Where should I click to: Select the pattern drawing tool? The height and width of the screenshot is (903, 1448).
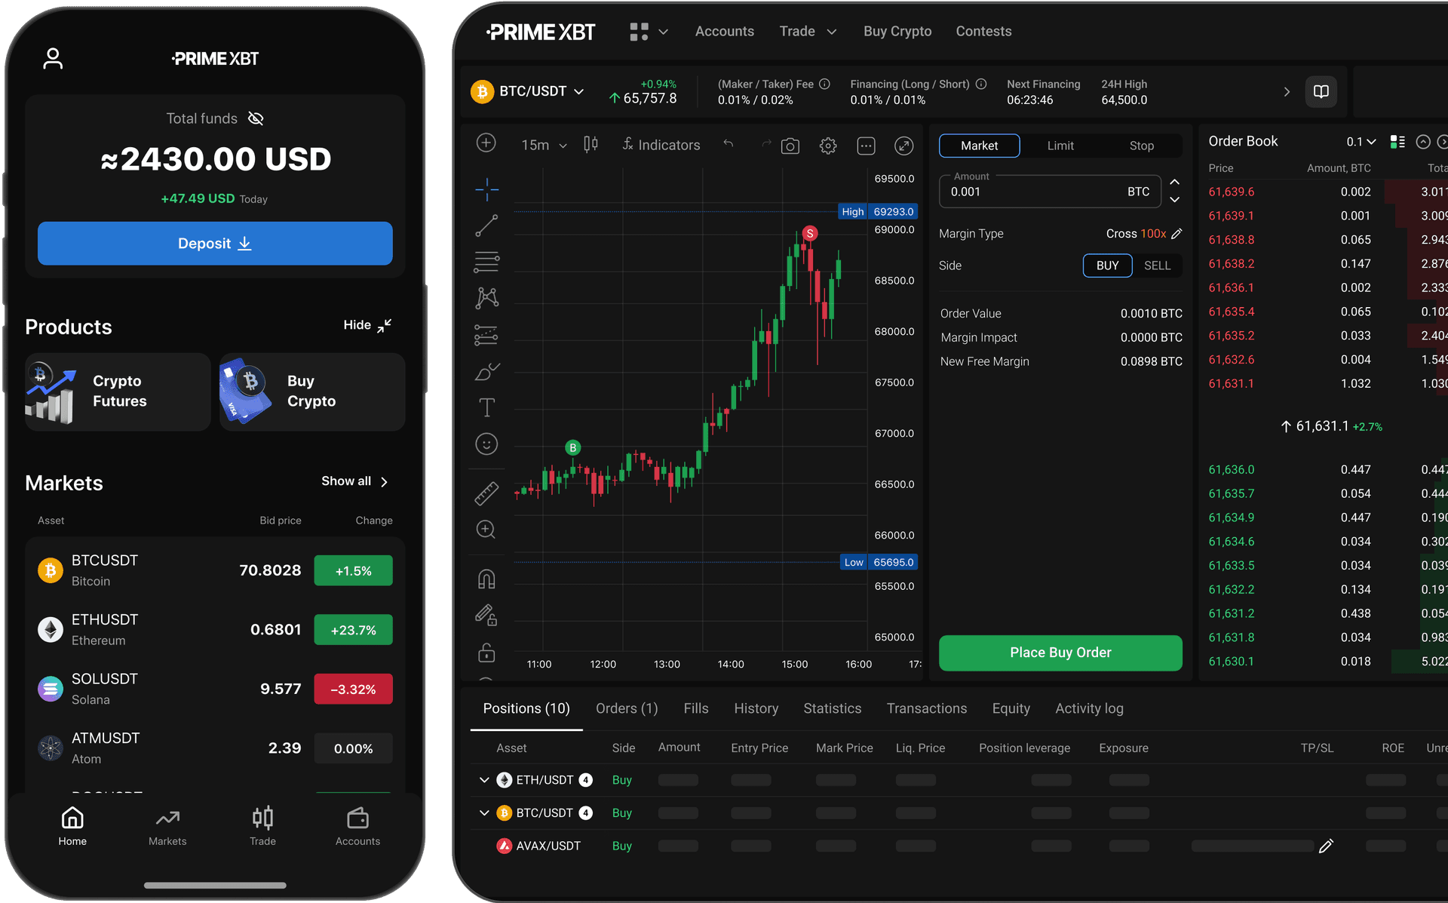click(x=486, y=298)
